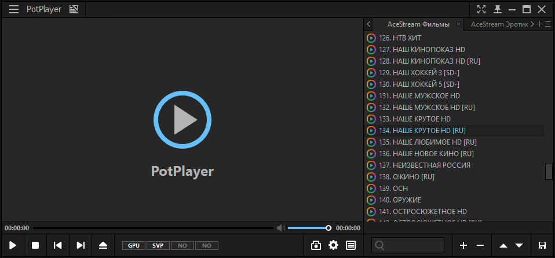The width and height of the screenshot is (555, 258).
Task: Toggle GPU hardware acceleration indicator
Action: point(134,246)
